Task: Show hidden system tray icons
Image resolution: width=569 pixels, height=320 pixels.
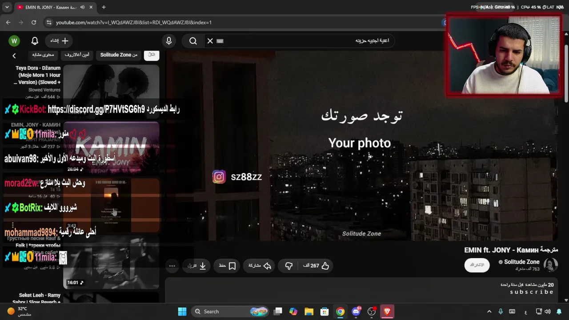Action: pyautogui.click(x=489, y=312)
